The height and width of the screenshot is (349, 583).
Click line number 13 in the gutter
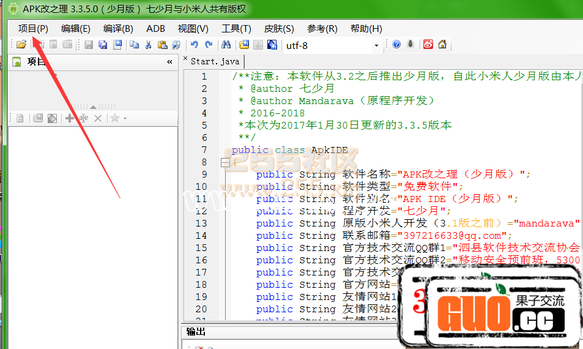pyautogui.click(x=201, y=223)
